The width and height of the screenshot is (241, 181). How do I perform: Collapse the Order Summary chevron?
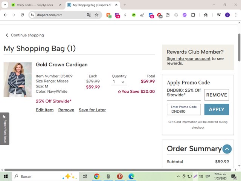[x=227, y=149]
